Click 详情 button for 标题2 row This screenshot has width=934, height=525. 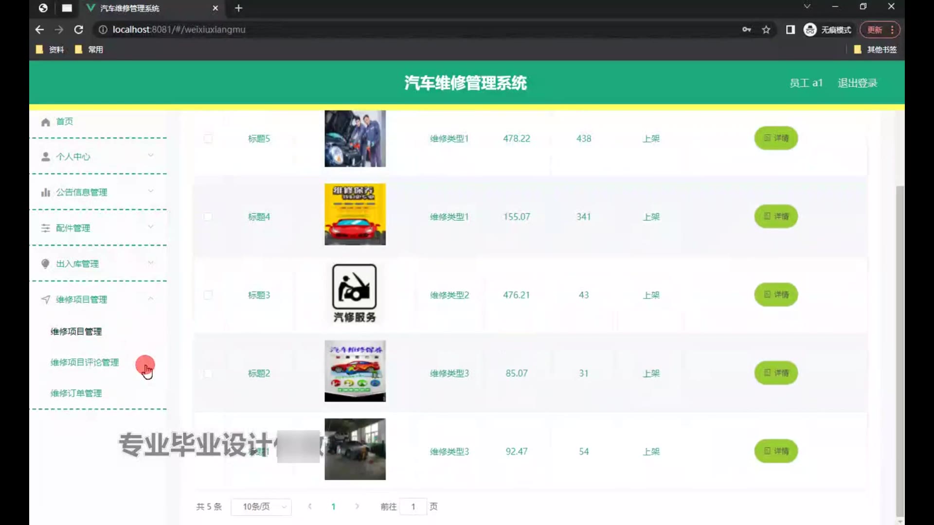click(x=776, y=373)
